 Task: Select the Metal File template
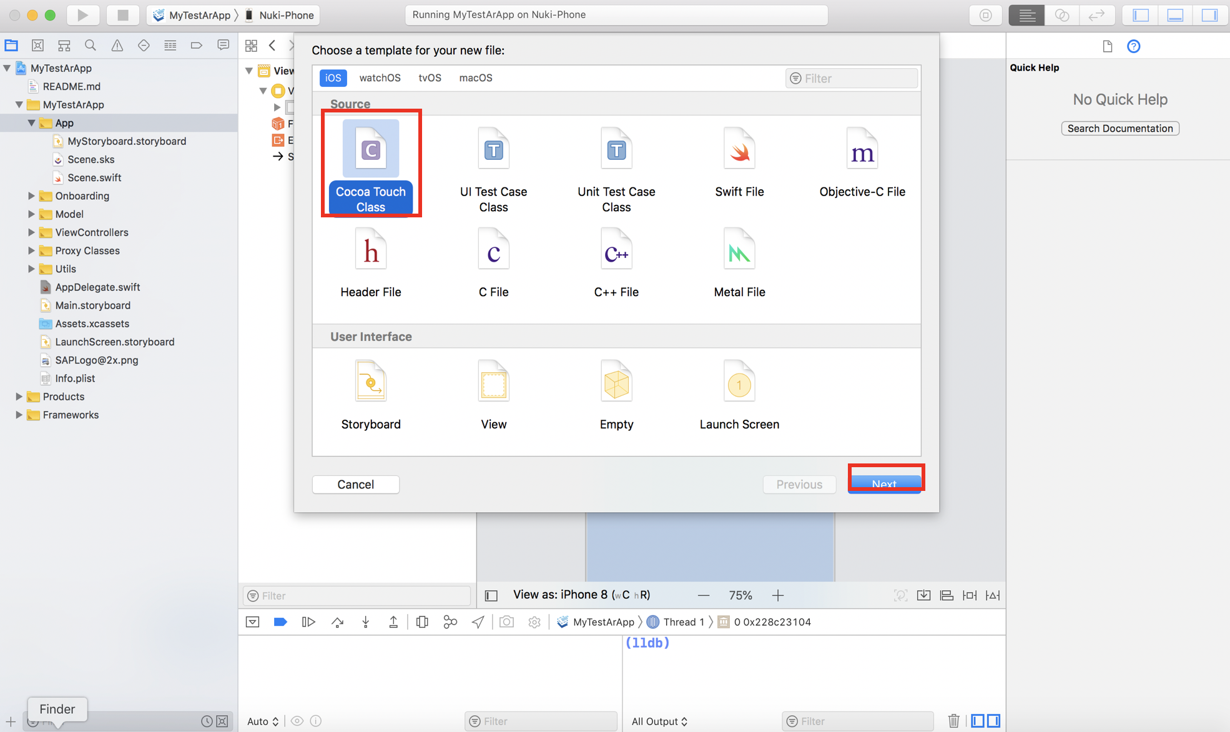[x=739, y=251]
